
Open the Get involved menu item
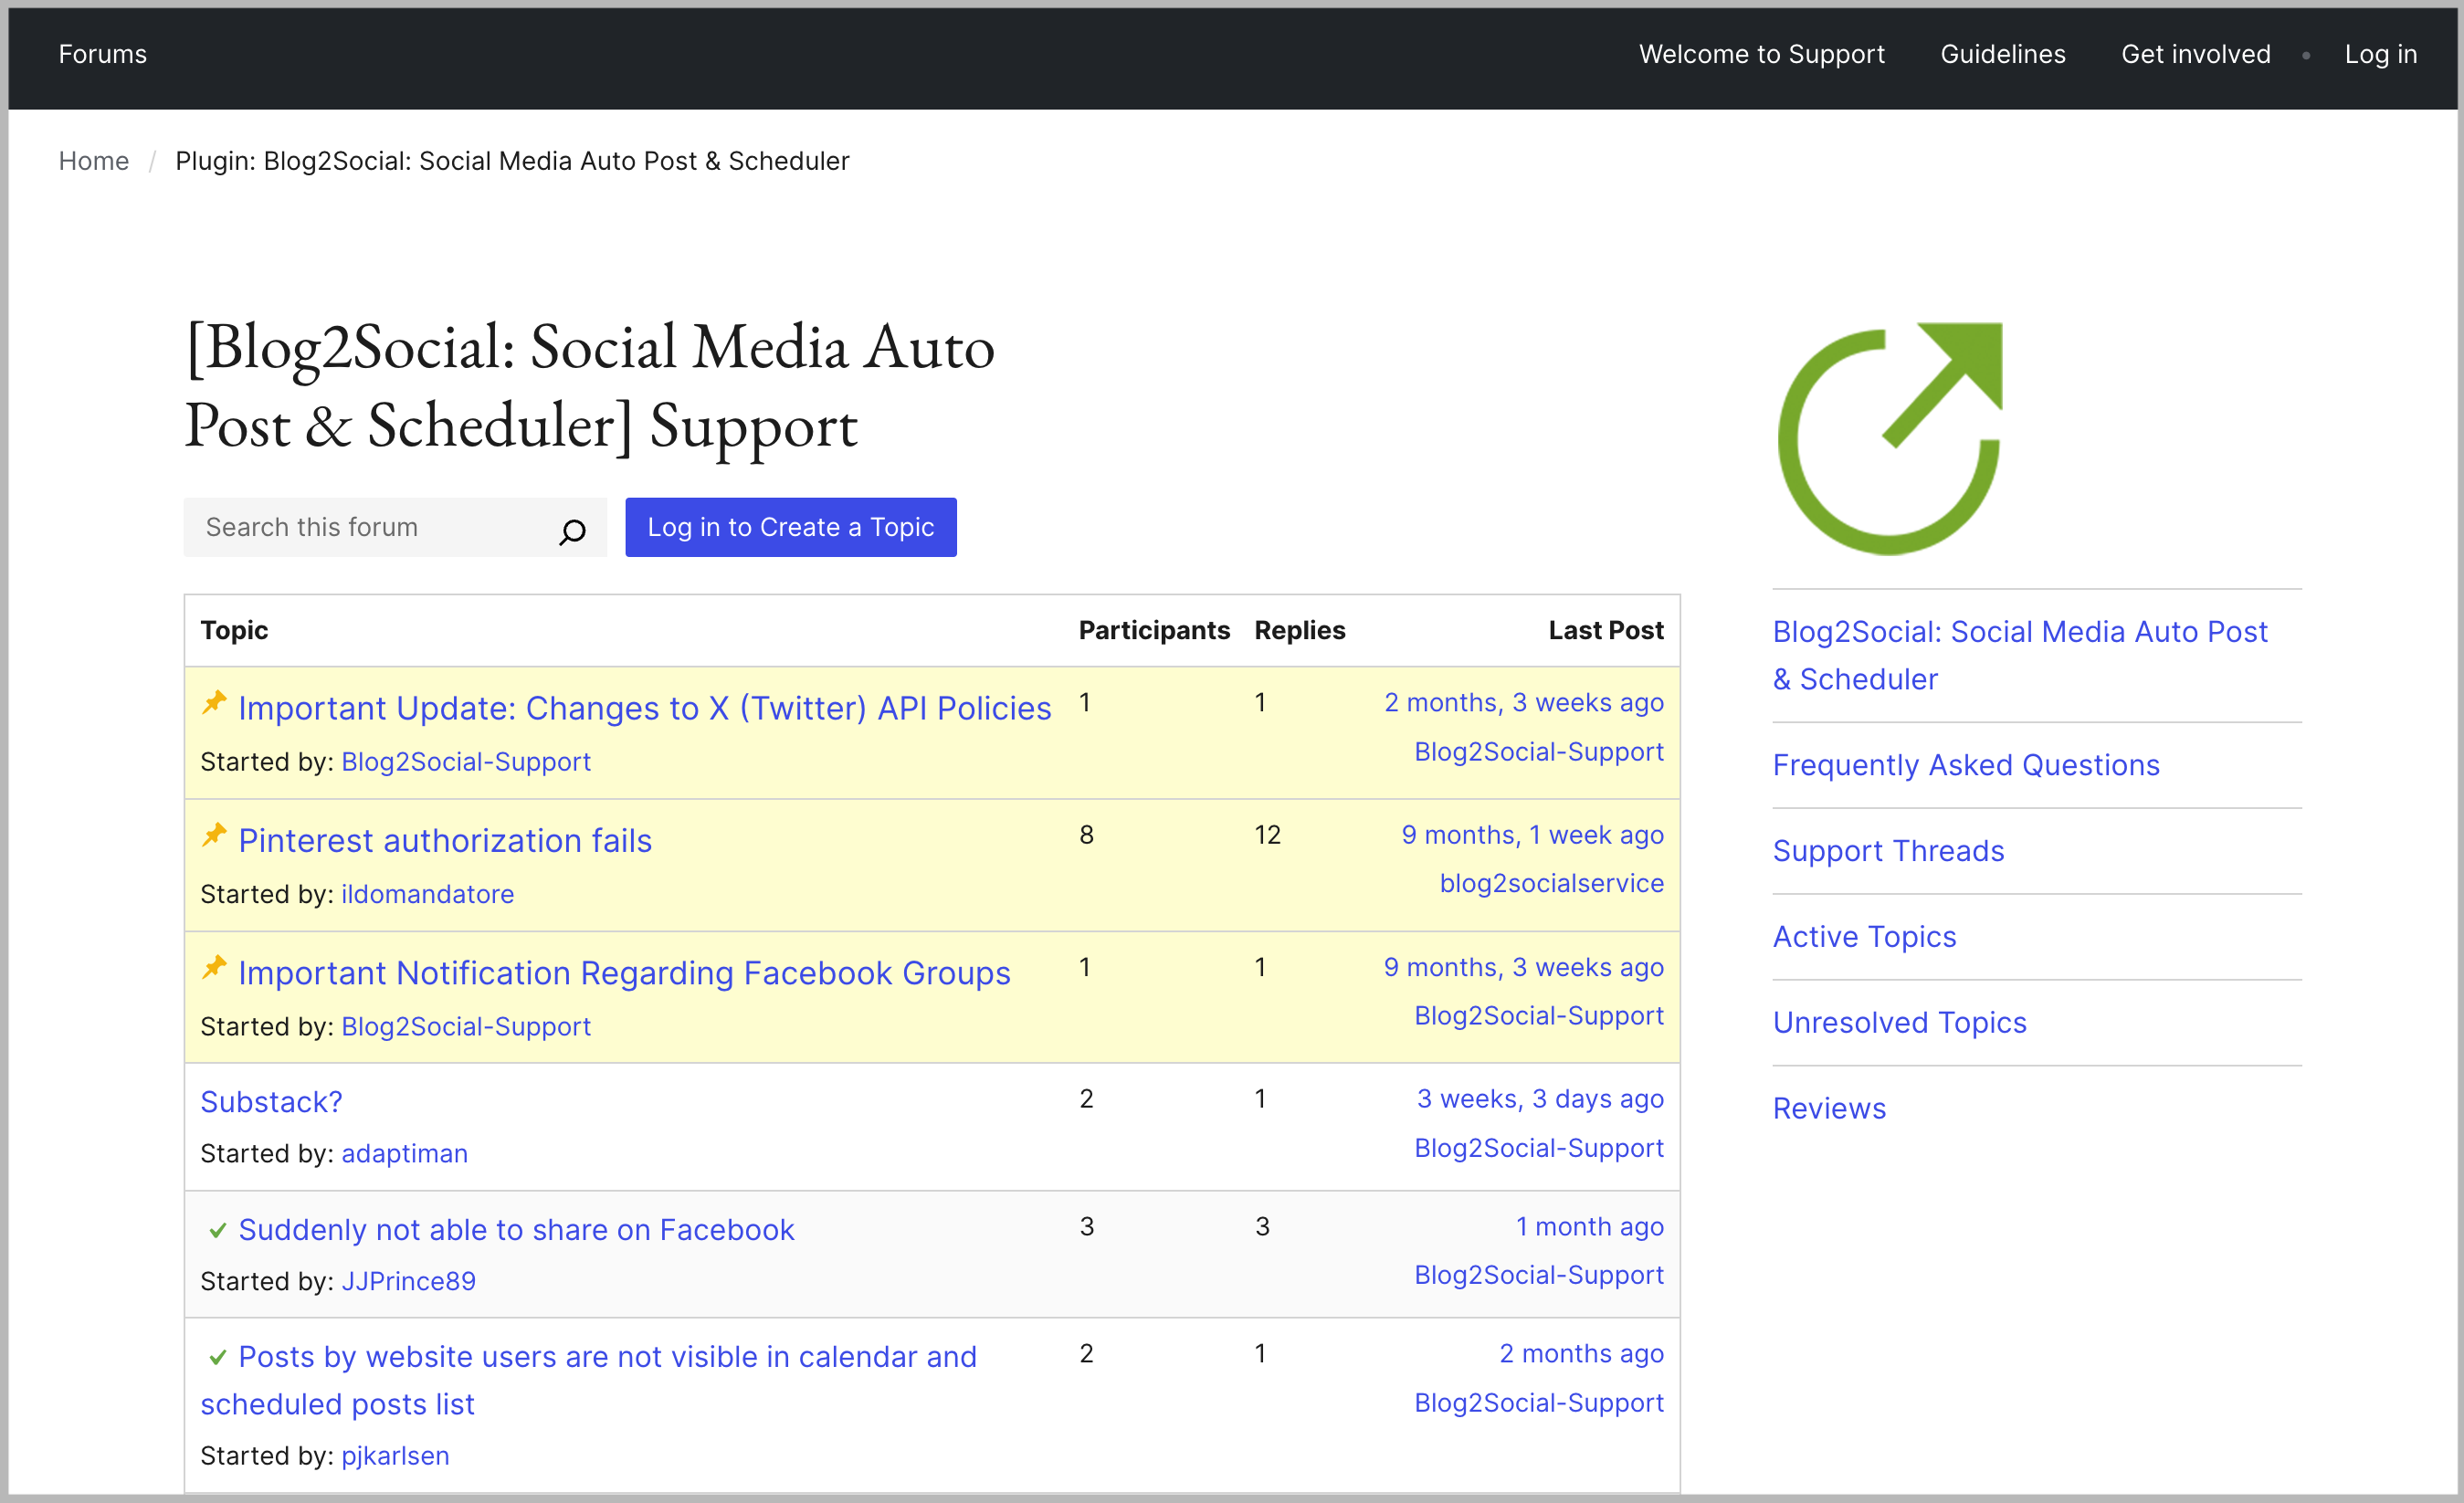[2195, 54]
